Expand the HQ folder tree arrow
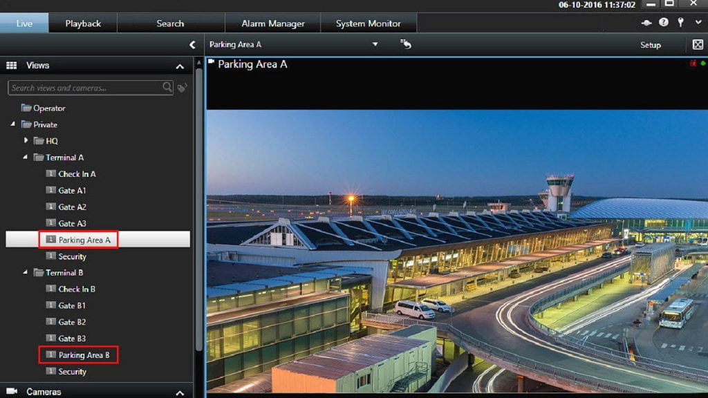Screen dimensions: 708x398 click(x=26, y=140)
